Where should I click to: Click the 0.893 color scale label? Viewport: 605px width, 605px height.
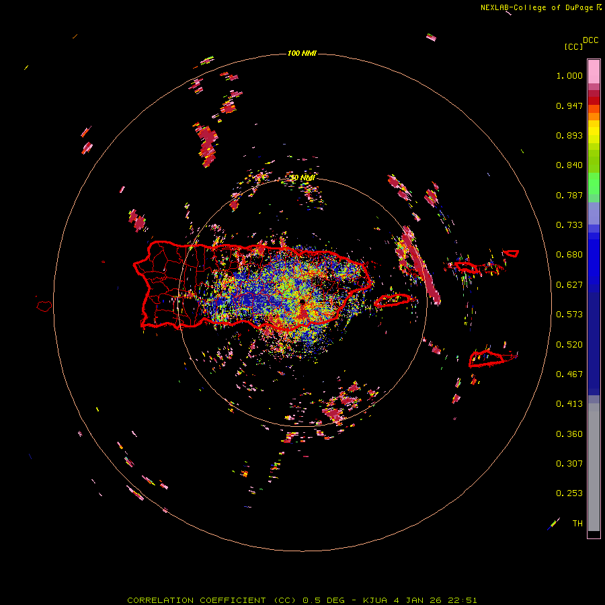click(x=569, y=135)
